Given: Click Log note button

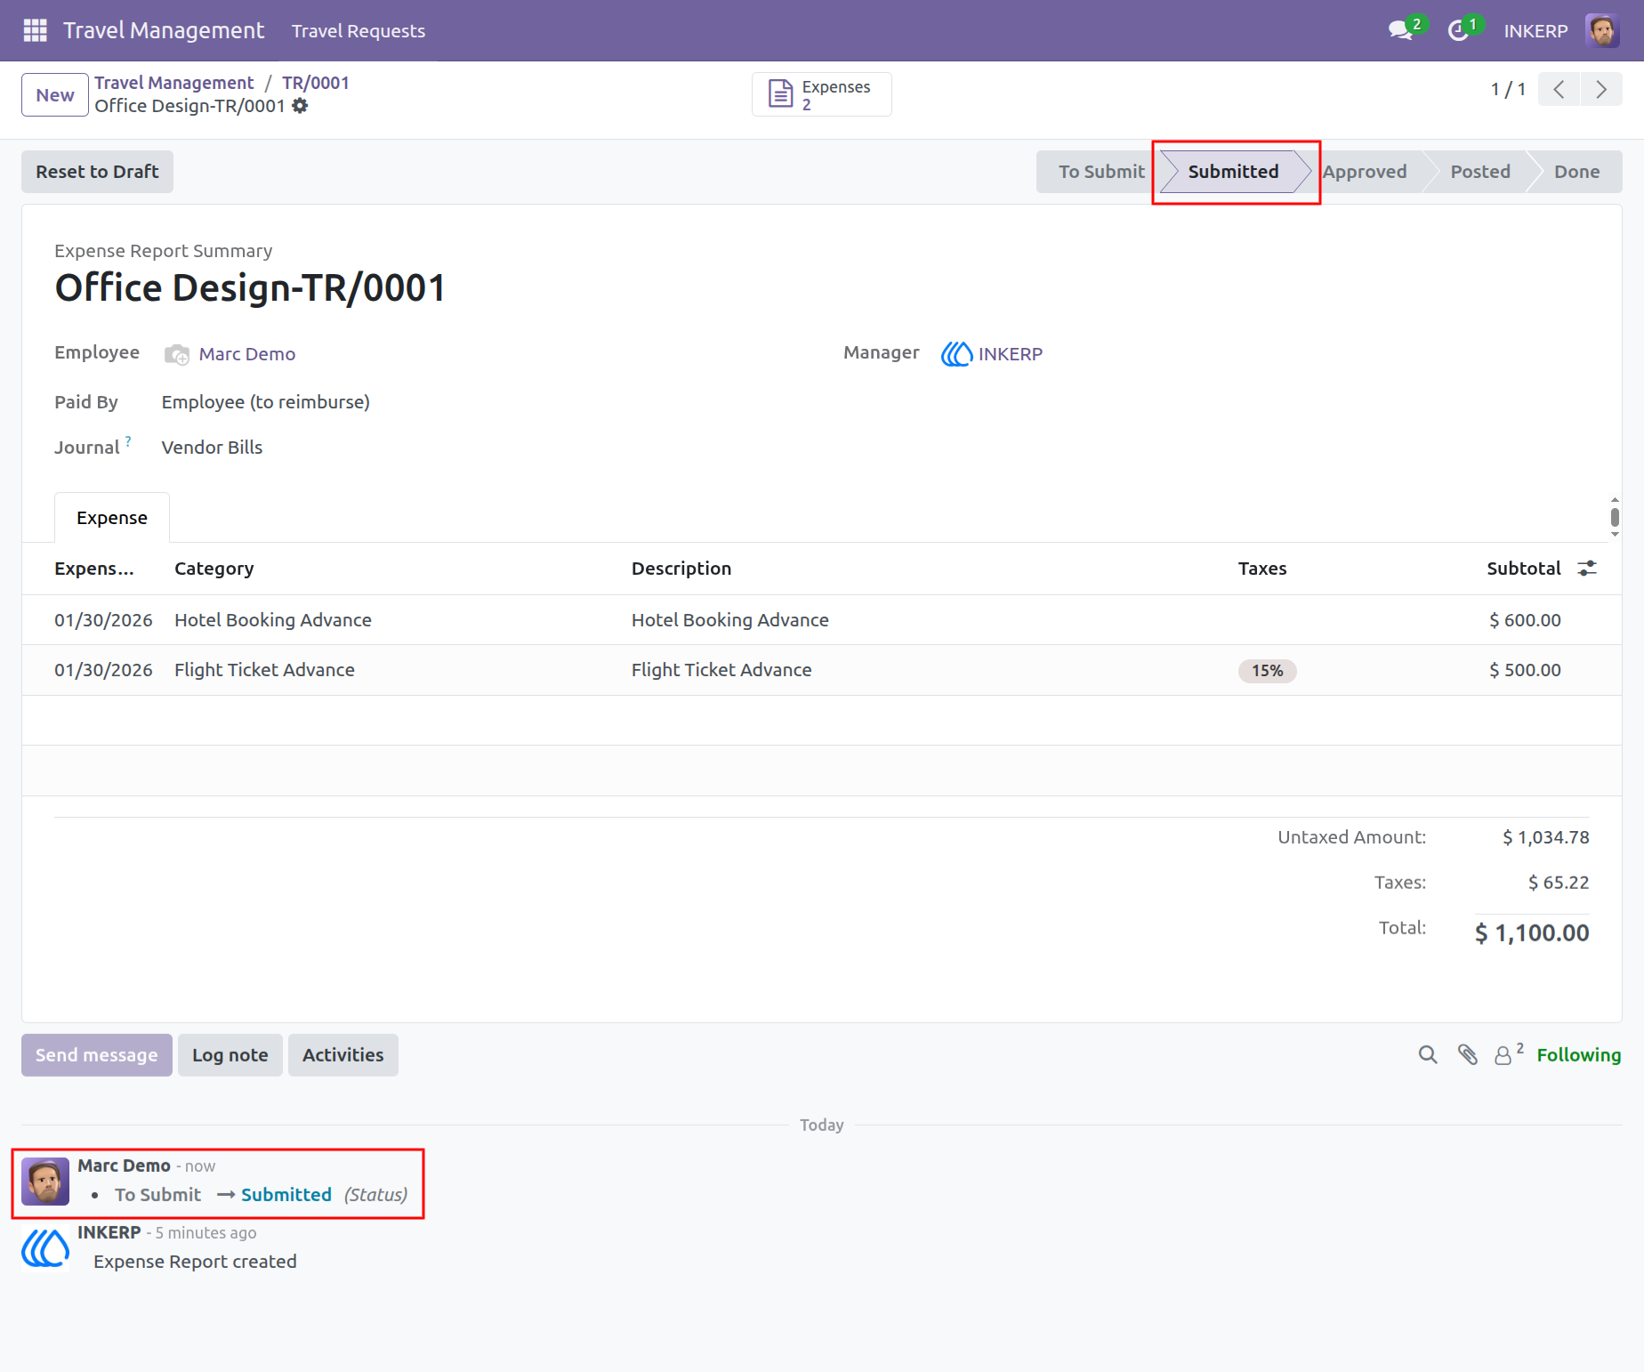Looking at the screenshot, I should 230,1055.
